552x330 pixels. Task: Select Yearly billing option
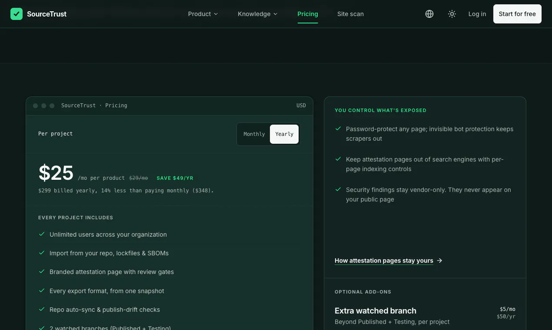coord(284,134)
